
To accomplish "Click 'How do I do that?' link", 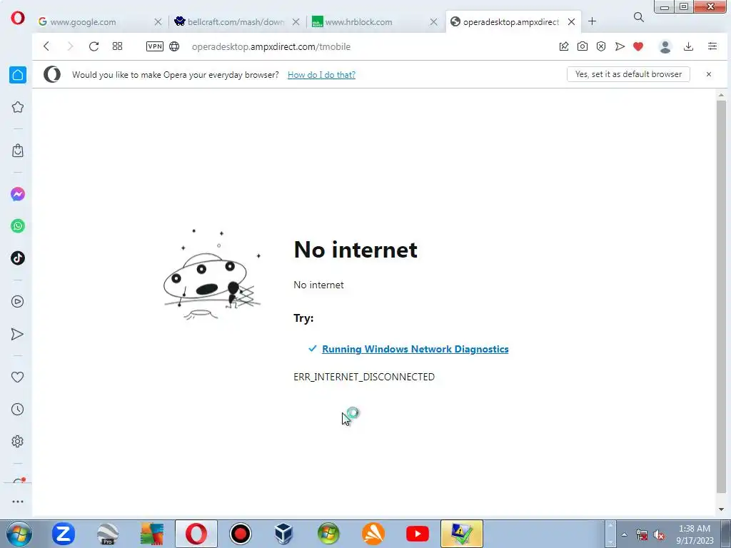I will coord(321,74).
